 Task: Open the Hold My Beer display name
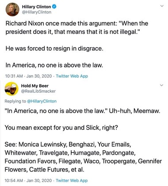(35, 86)
